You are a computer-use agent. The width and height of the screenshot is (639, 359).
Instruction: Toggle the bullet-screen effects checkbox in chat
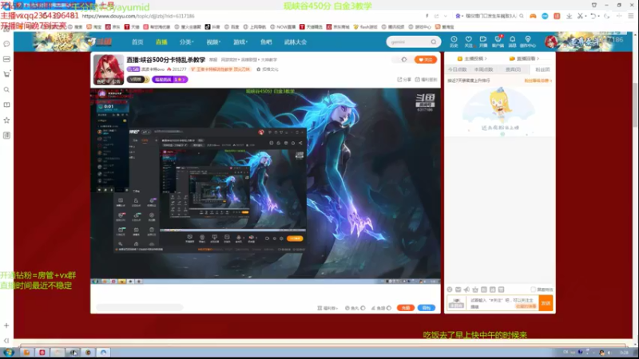pyautogui.click(x=533, y=290)
